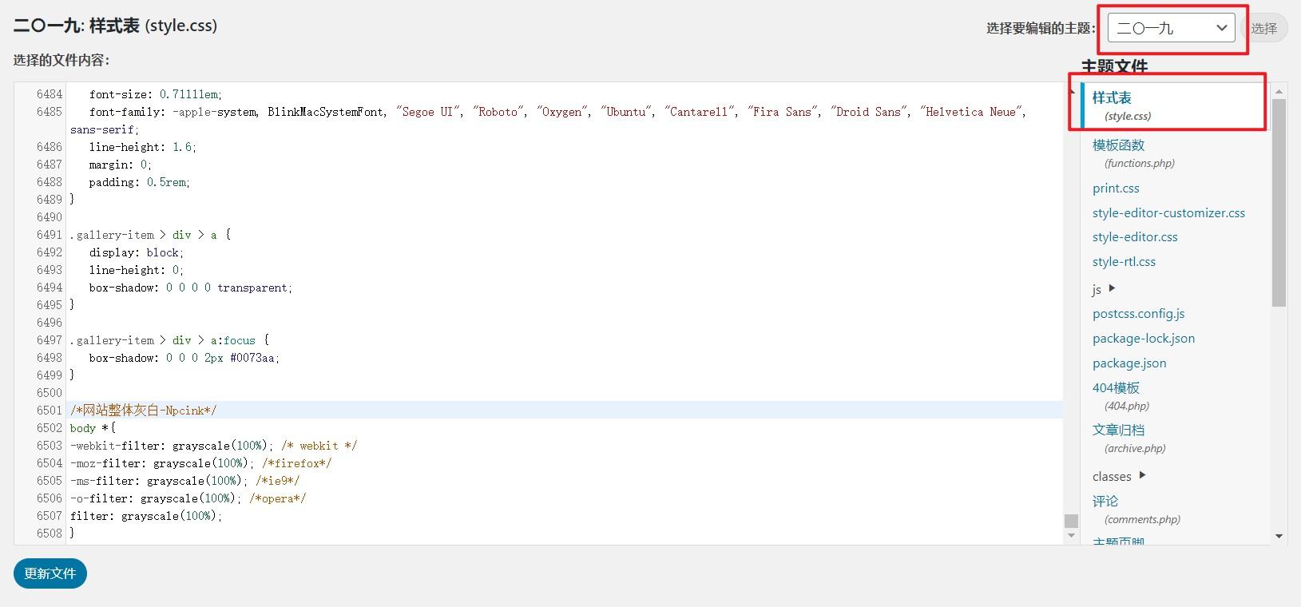This screenshot has height=607, width=1301.
Task: Open 模板函数 functions.php file
Action: [1118, 145]
